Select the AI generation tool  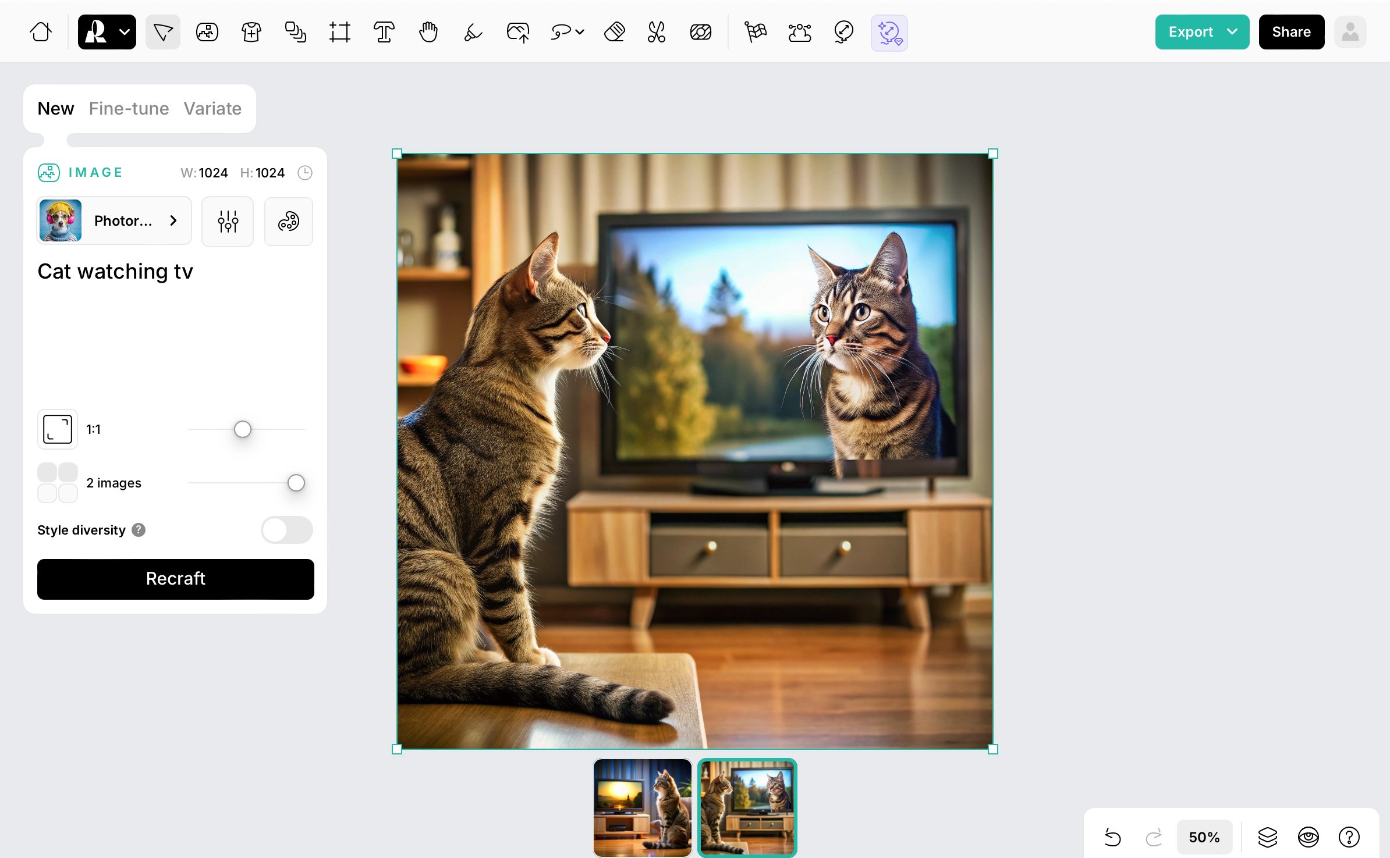click(x=888, y=32)
